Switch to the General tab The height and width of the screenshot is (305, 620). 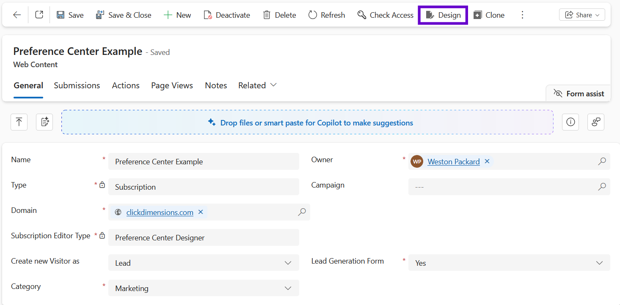click(x=28, y=86)
